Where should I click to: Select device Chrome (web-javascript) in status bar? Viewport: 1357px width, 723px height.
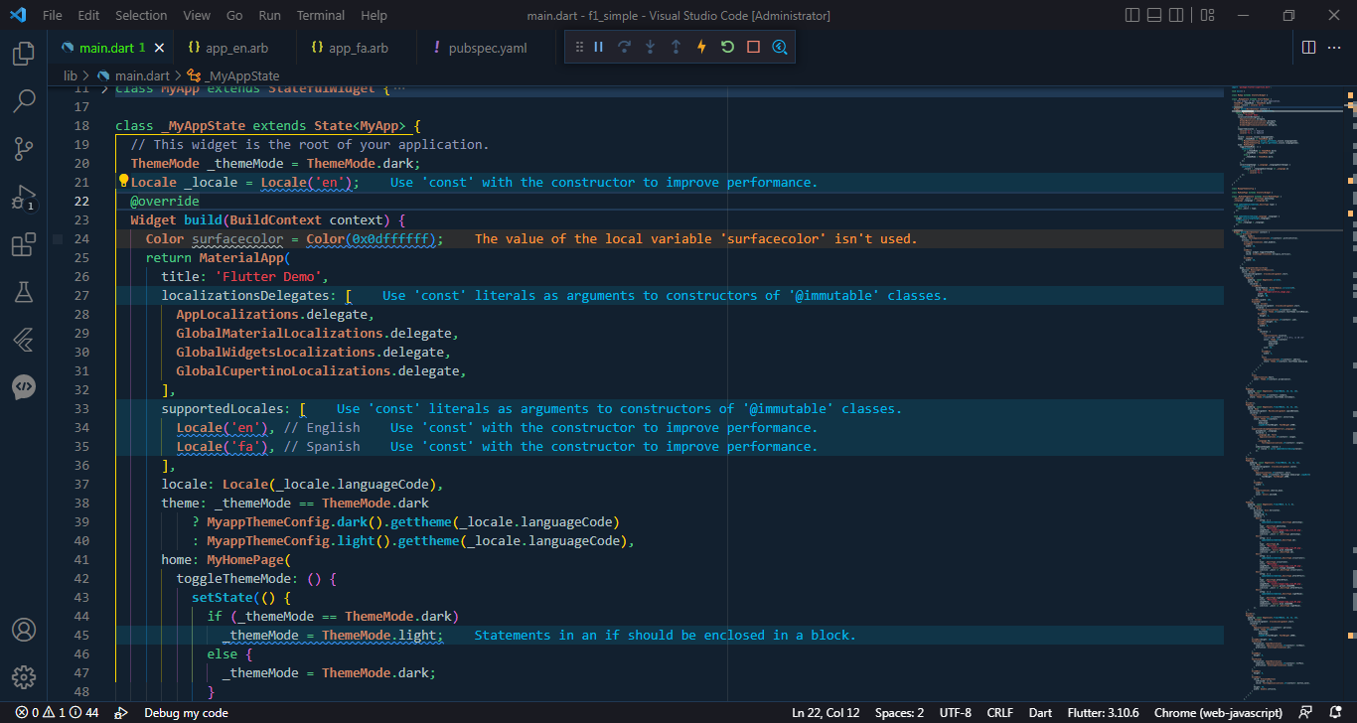[x=1218, y=712]
